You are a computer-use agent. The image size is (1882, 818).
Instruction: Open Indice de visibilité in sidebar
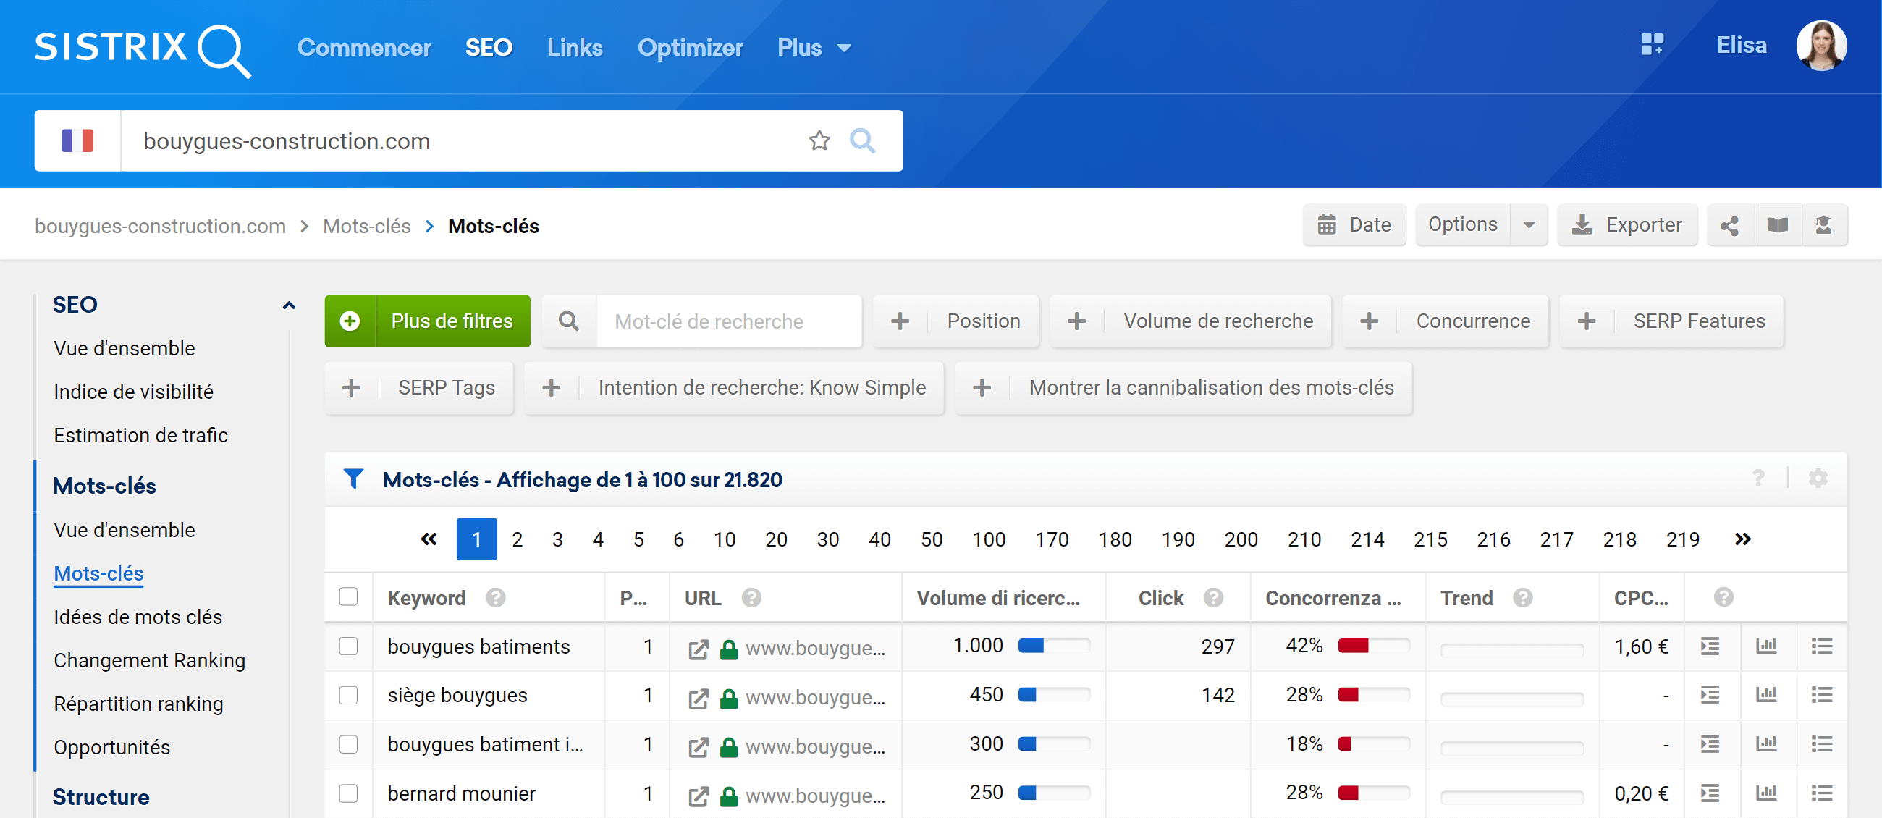pyautogui.click(x=134, y=392)
